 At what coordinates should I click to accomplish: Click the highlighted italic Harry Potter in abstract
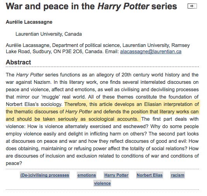(x=79, y=112)
